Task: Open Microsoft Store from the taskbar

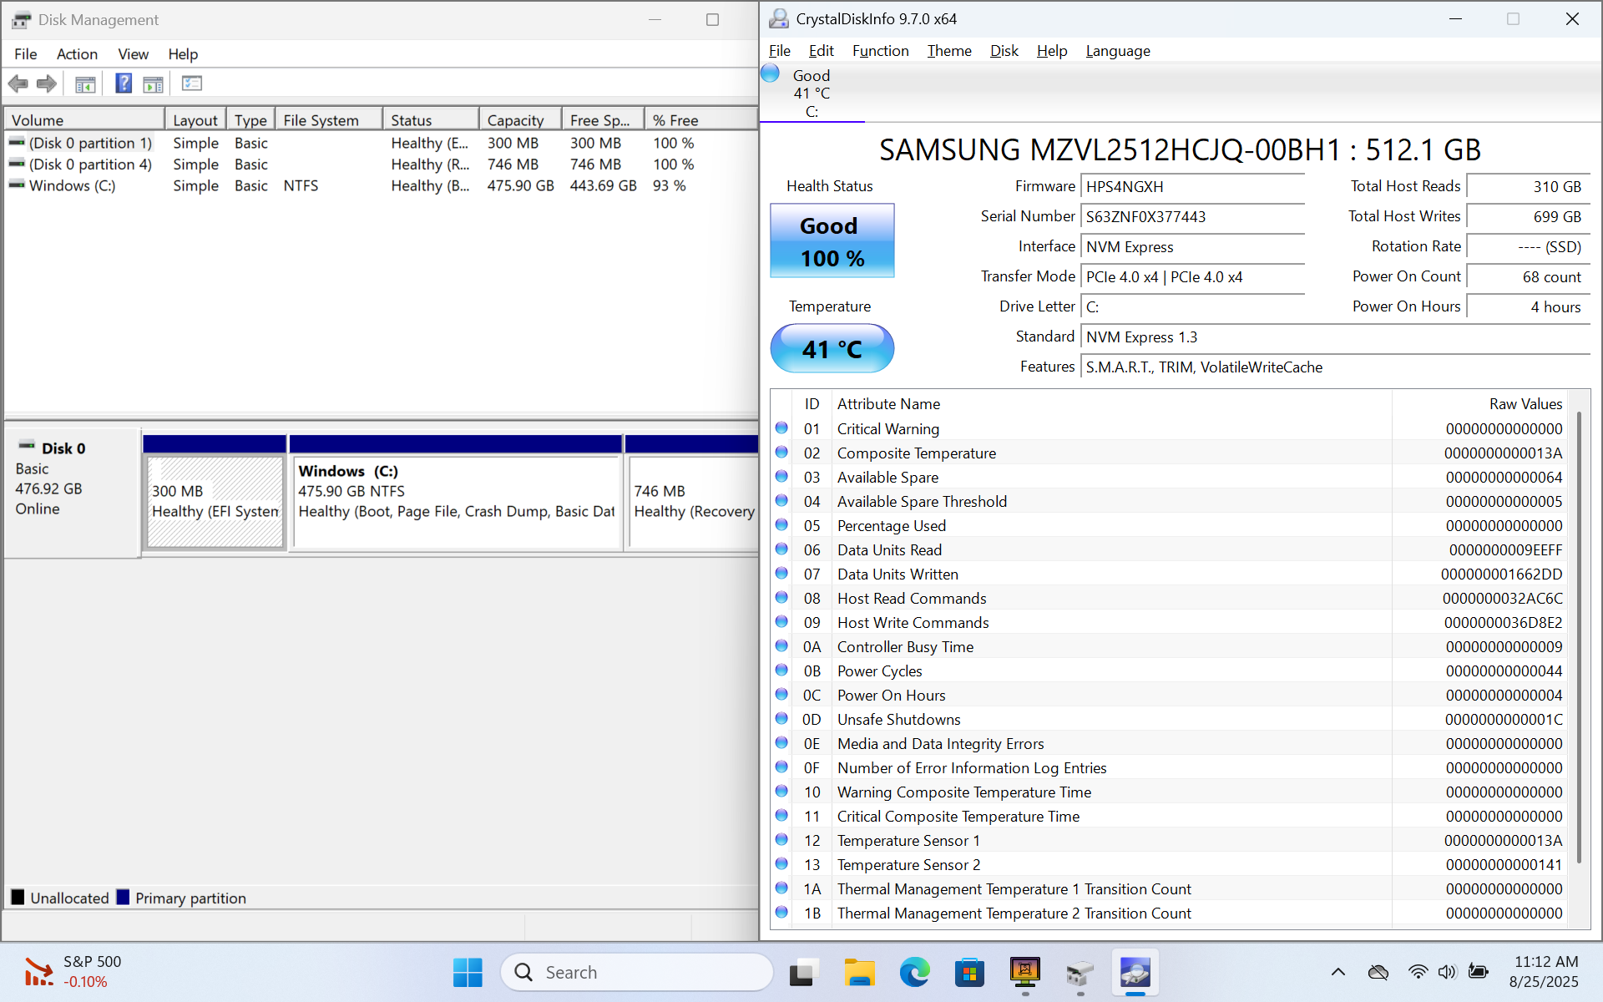Action: coord(969,972)
